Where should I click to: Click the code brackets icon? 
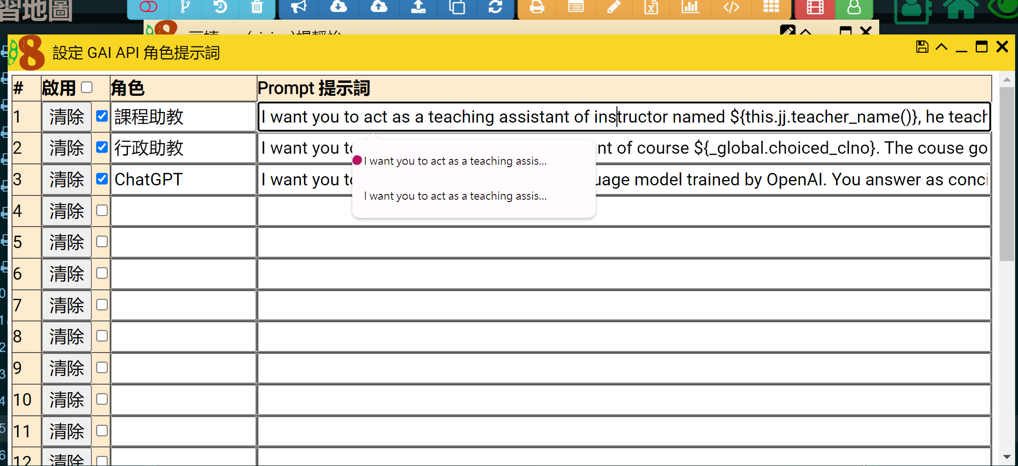click(731, 7)
